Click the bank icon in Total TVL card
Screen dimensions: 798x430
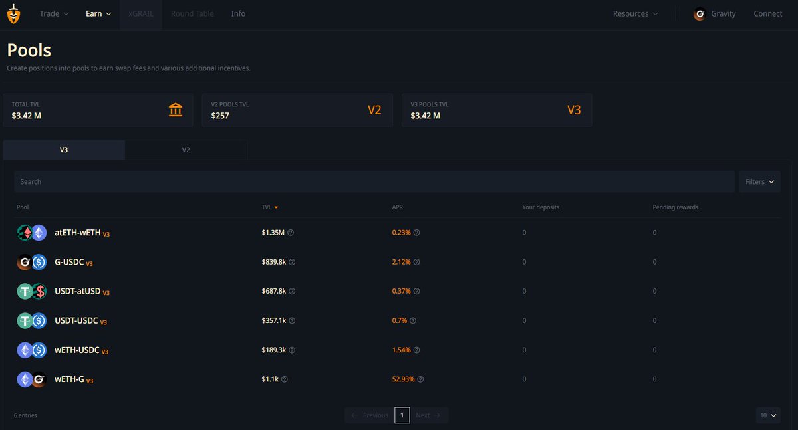pyautogui.click(x=176, y=110)
